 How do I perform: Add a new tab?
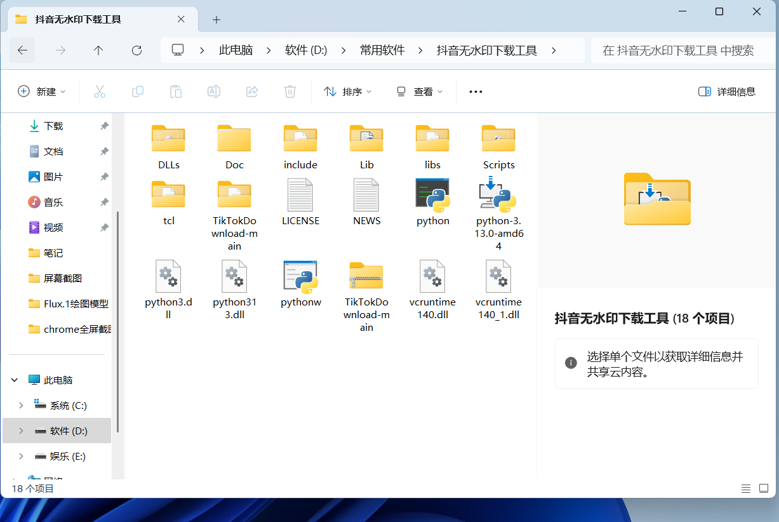pyautogui.click(x=216, y=19)
